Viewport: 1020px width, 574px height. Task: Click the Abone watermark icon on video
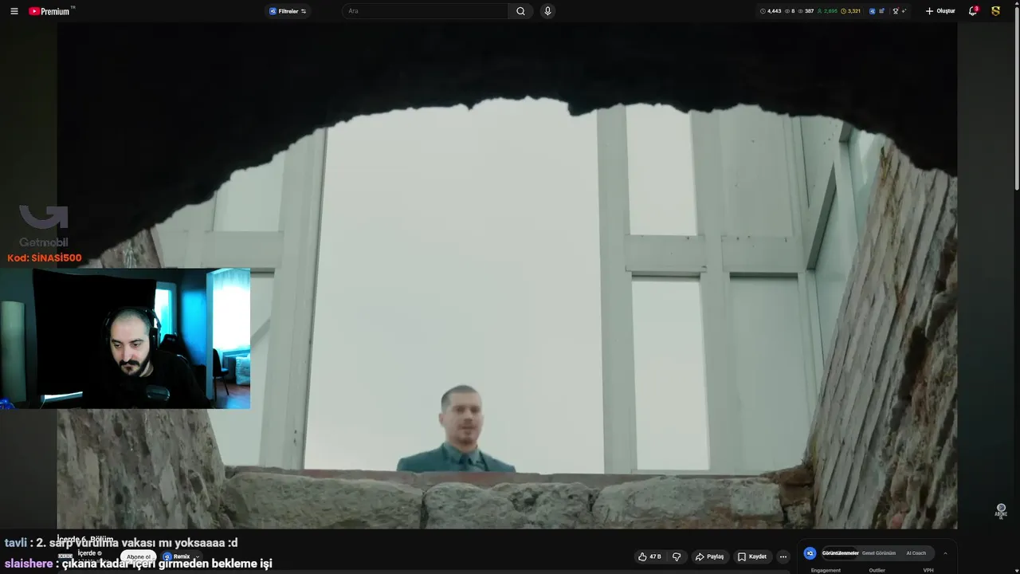tap(1001, 510)
